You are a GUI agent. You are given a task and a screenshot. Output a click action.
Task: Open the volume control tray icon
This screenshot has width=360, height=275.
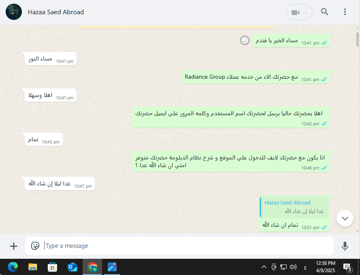[293, 267]
